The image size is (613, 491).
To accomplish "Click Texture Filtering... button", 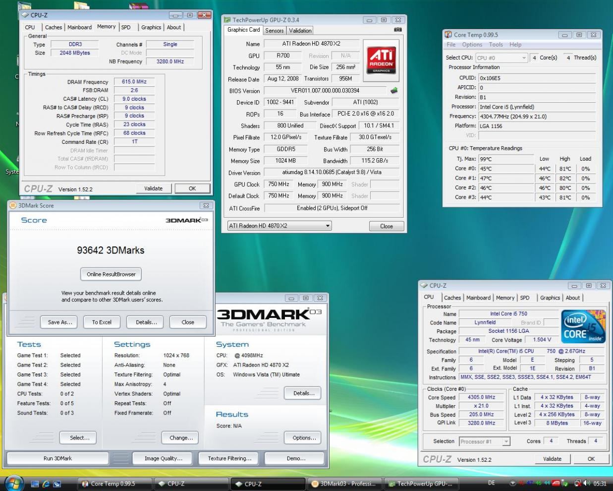I will pos(229,458).
